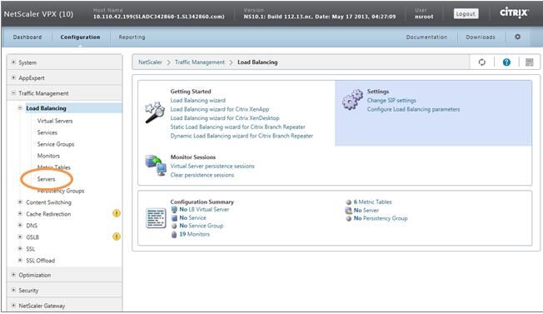Open Load Balancing wizard for Citrix XenApp
Screen dimensions: 543x314
(x=220, y=109)
